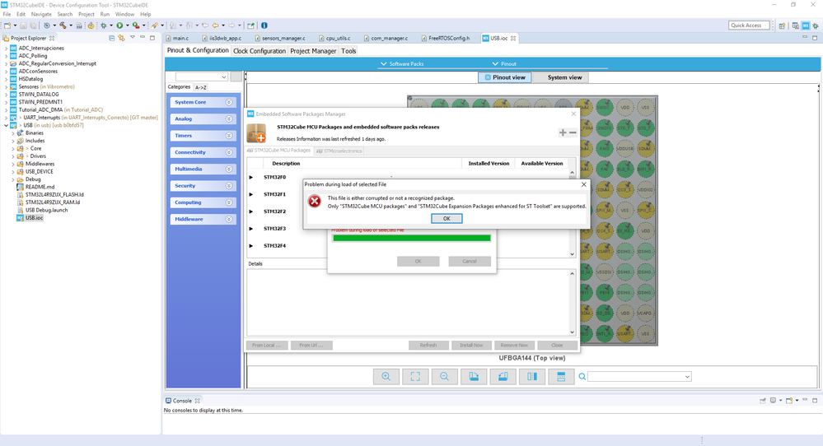Click the minus icon in Packages Manager
Viewport: 823px width, 446px height.
point(573,132)
